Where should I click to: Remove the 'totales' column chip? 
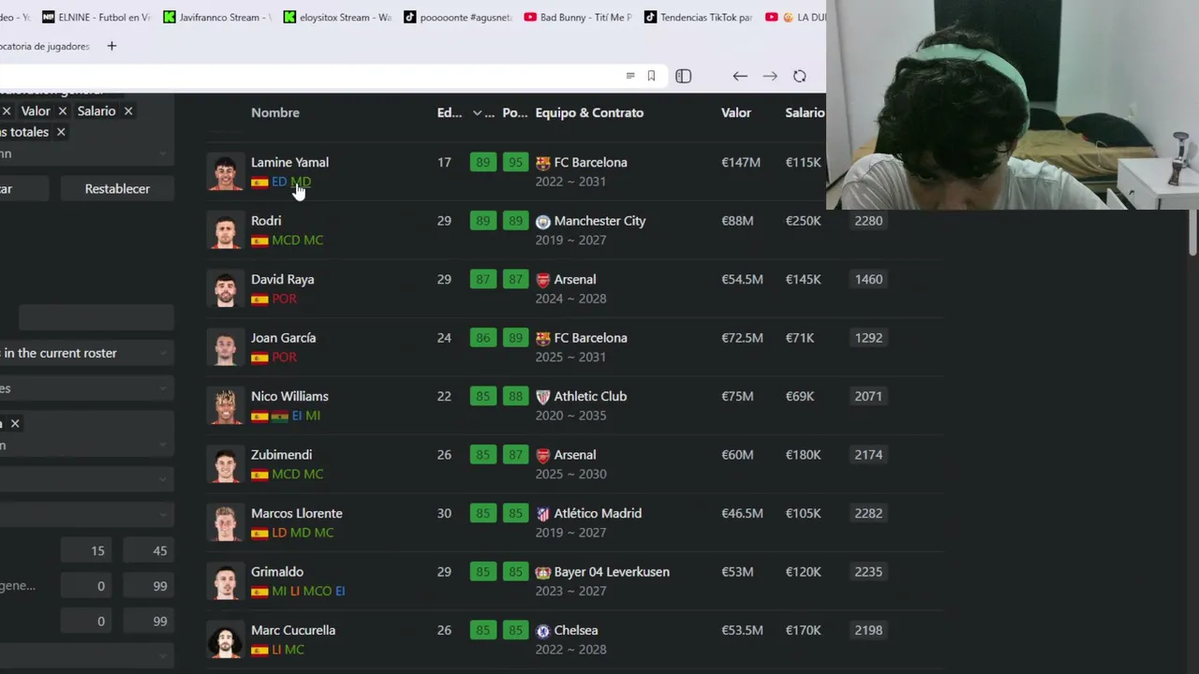click(61, 132)
